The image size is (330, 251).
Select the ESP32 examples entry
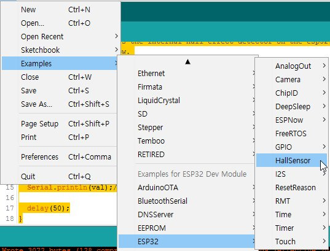click(x=187, y=241)
